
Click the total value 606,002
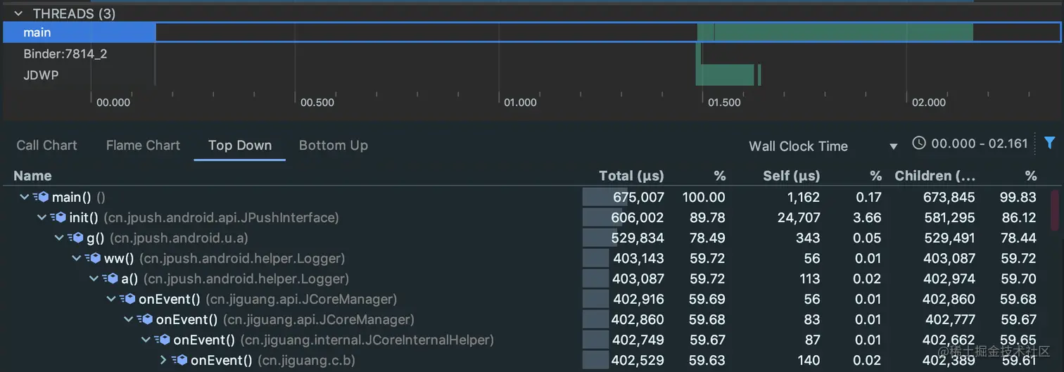point(638,218)
